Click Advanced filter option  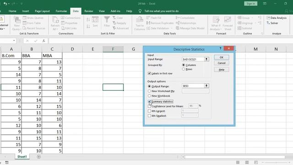120,28
